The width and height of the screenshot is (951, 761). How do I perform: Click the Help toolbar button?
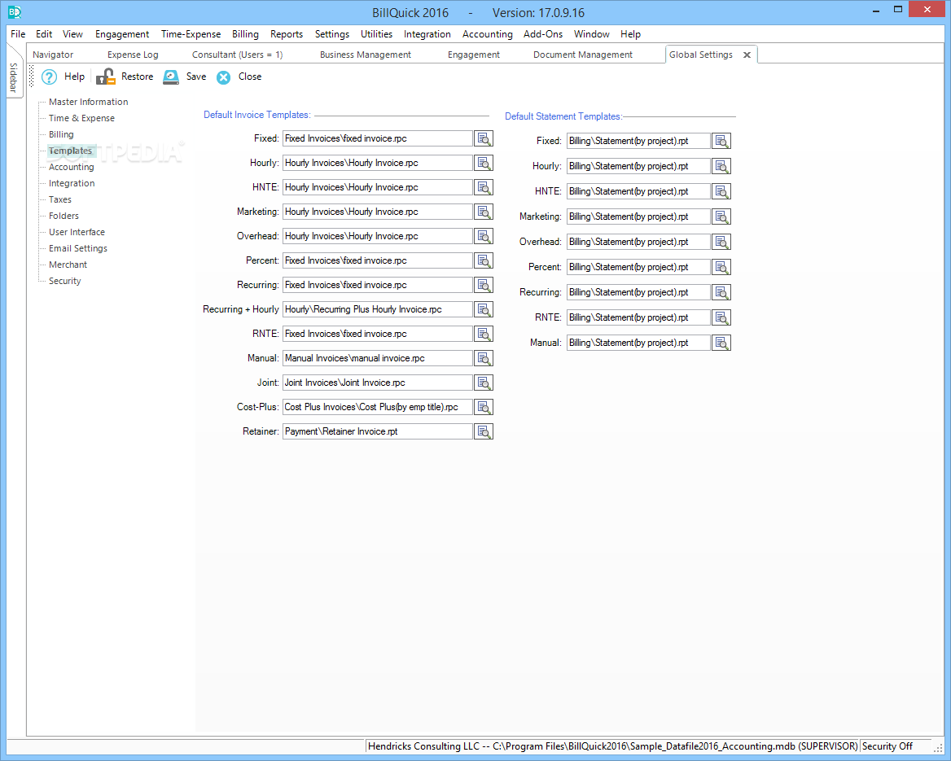63,77
